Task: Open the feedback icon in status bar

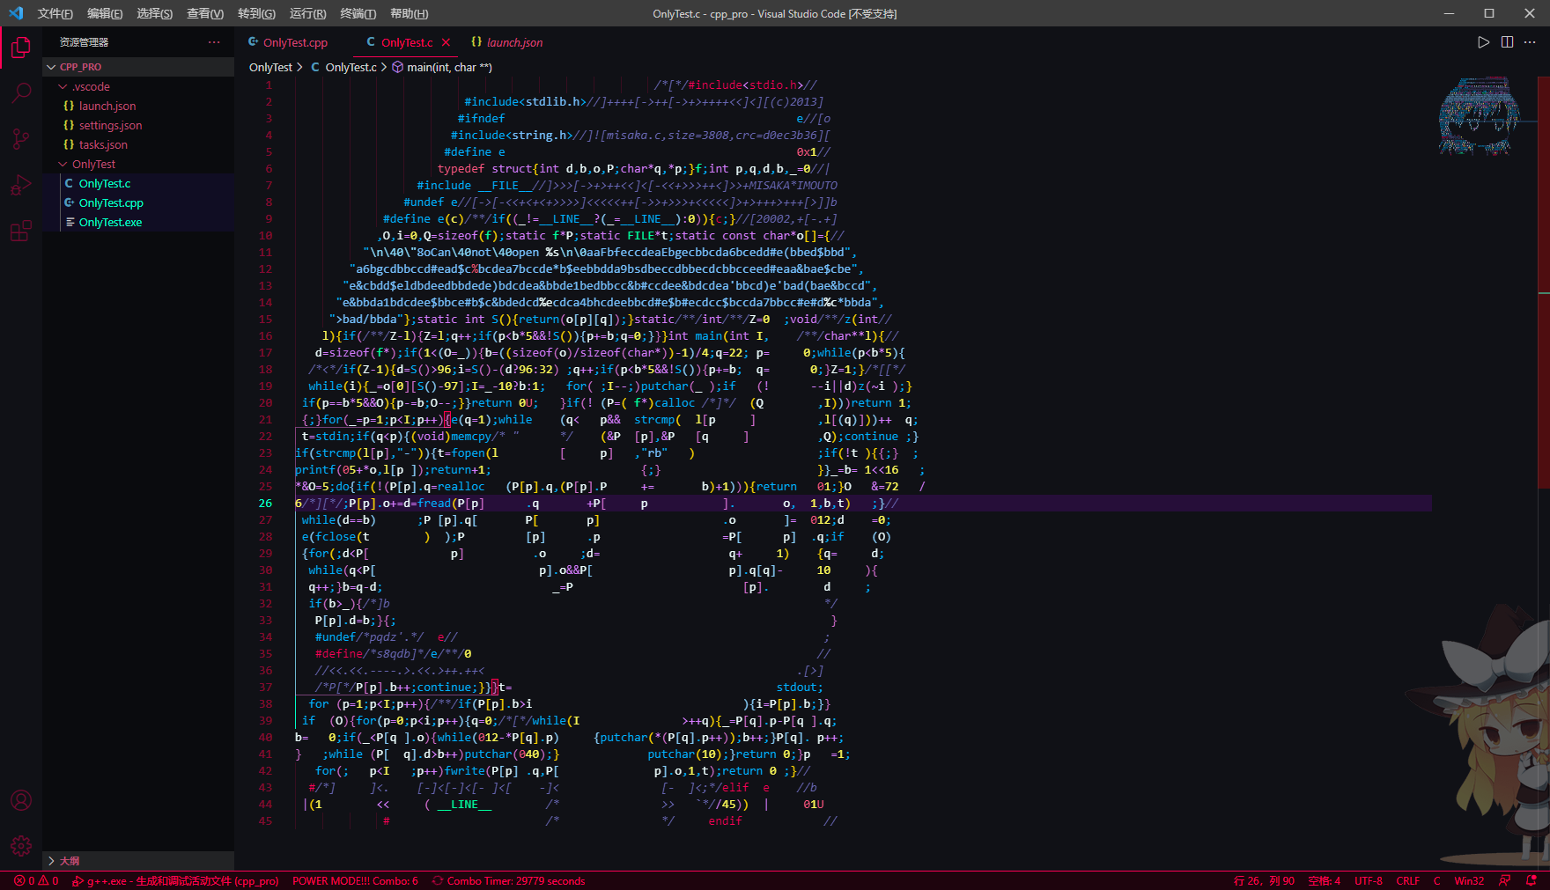Action: (1505, 880)
